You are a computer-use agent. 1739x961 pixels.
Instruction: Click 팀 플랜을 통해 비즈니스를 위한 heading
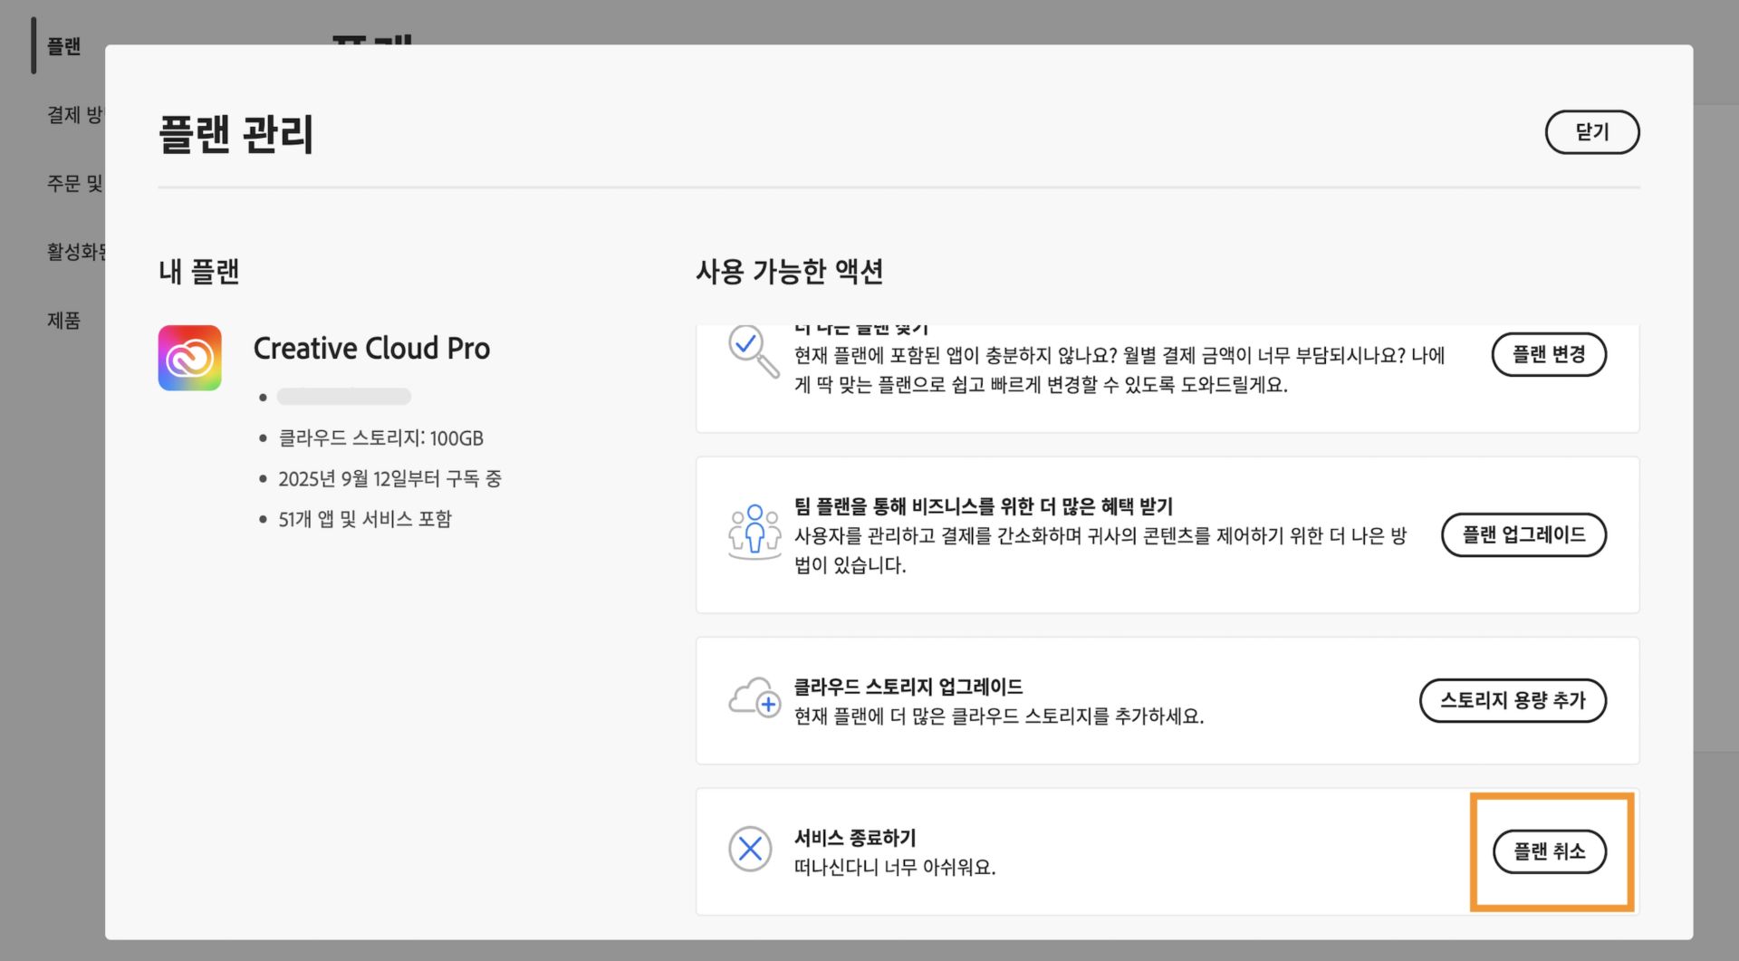point(984,506)
